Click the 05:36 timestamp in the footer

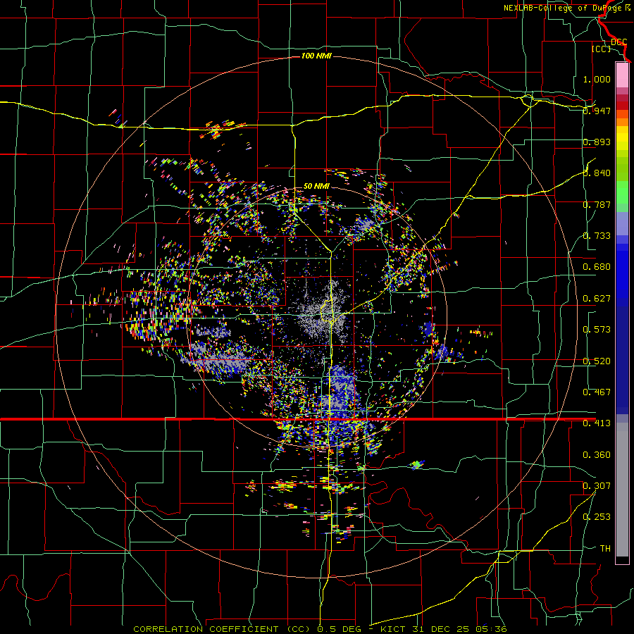[x=492, y=629]
